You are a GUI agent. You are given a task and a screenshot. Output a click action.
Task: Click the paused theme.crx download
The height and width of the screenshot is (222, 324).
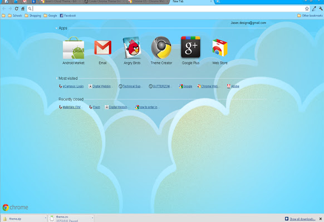click(70, 219)
